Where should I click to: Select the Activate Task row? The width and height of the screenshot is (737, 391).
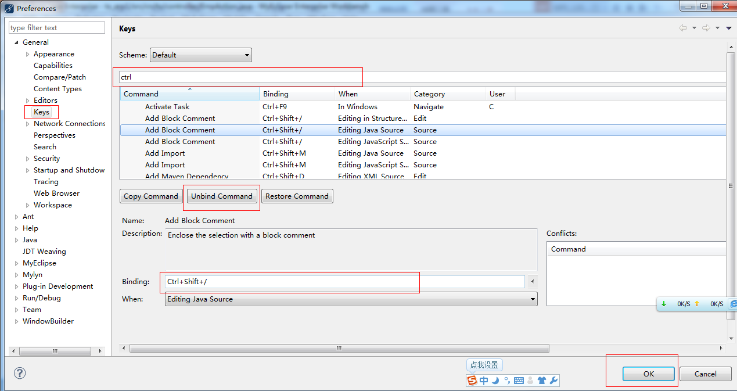click(x=423, y=107)
